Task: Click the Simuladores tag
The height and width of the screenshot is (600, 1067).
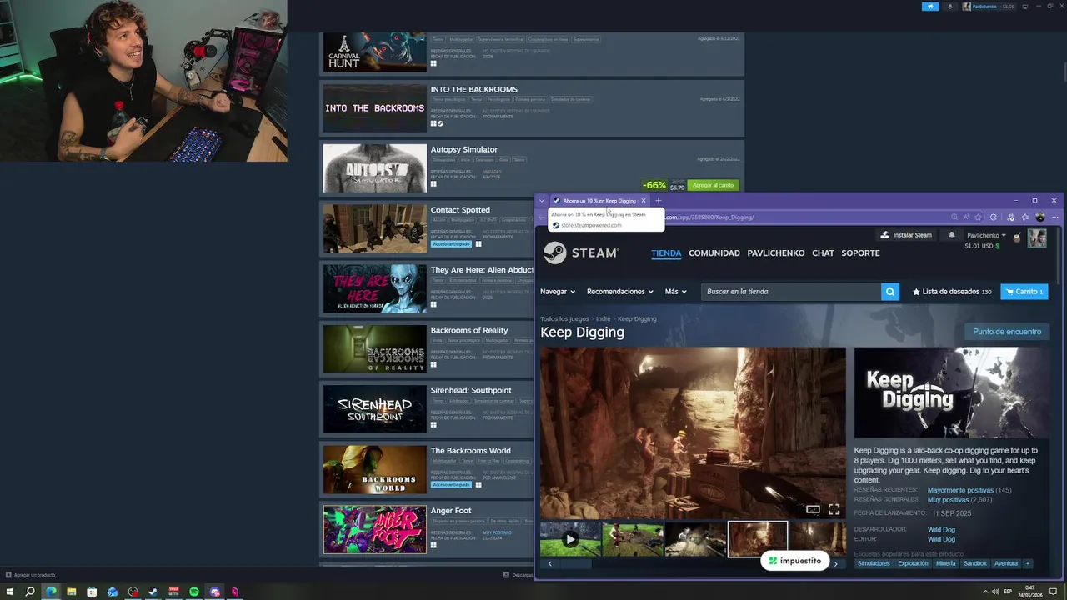Action: click(x=874, y=563)
